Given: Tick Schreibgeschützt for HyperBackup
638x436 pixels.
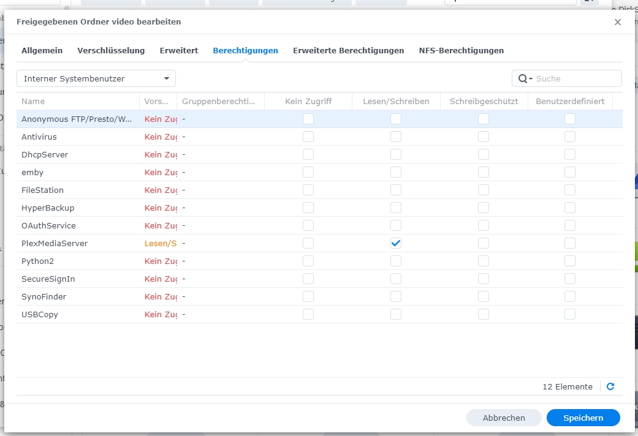Looking at the screenshot, I should [x=484, y=208].
